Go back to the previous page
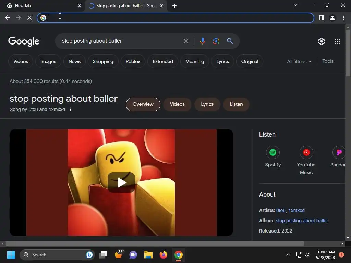 8,18
